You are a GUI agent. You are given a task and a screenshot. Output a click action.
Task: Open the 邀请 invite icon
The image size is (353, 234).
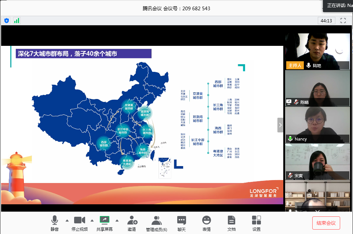pos(132,223)
